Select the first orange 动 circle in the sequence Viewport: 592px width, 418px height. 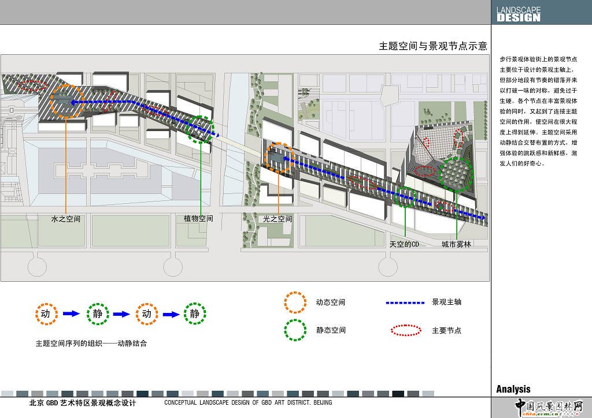coord(45,313)
